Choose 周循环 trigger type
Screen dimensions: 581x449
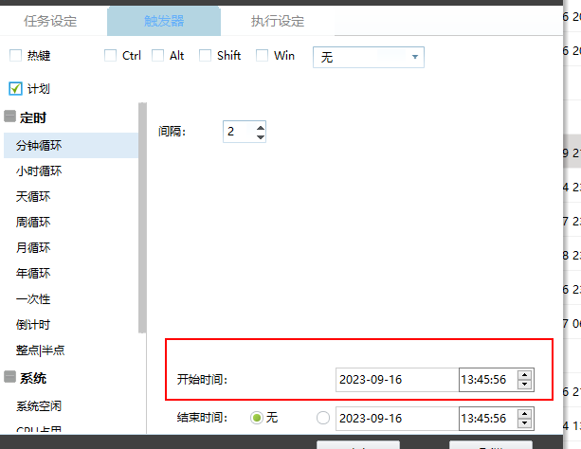click(x=33, y=223)
